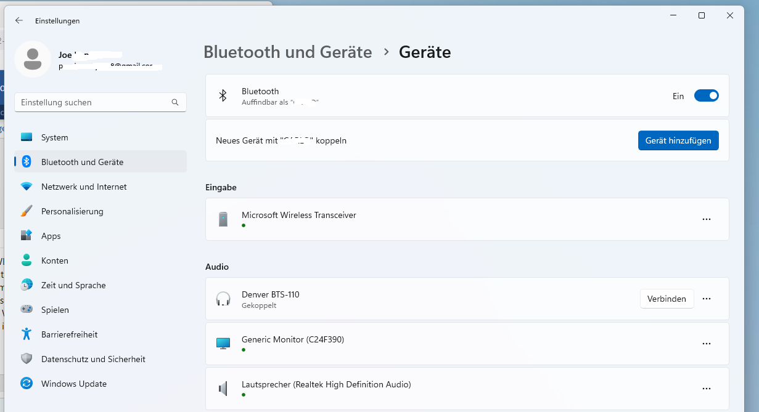Click the Geräte page title
This screenshot has width=759, height=412.
pyautogui.click(x=425, y=52)
